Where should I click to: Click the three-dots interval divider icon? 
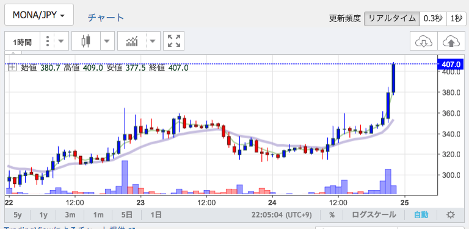[48, 41]
